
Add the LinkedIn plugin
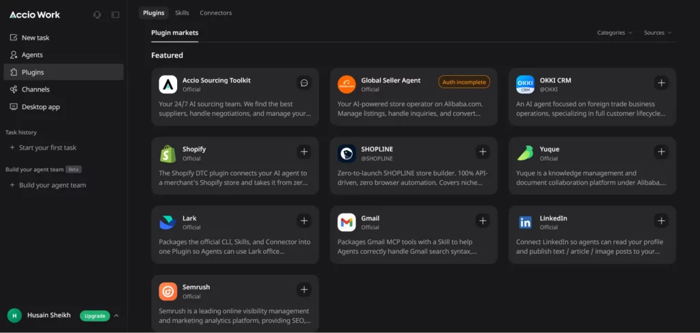pyautogui.click(x=661, y=220)
